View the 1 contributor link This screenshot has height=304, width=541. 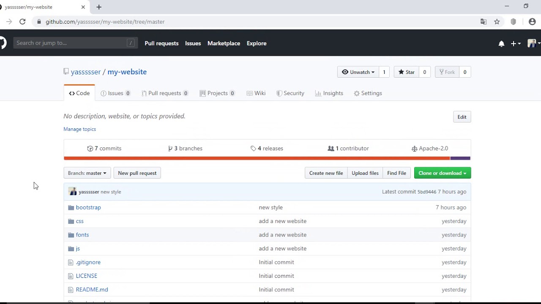tap(348, 149)
